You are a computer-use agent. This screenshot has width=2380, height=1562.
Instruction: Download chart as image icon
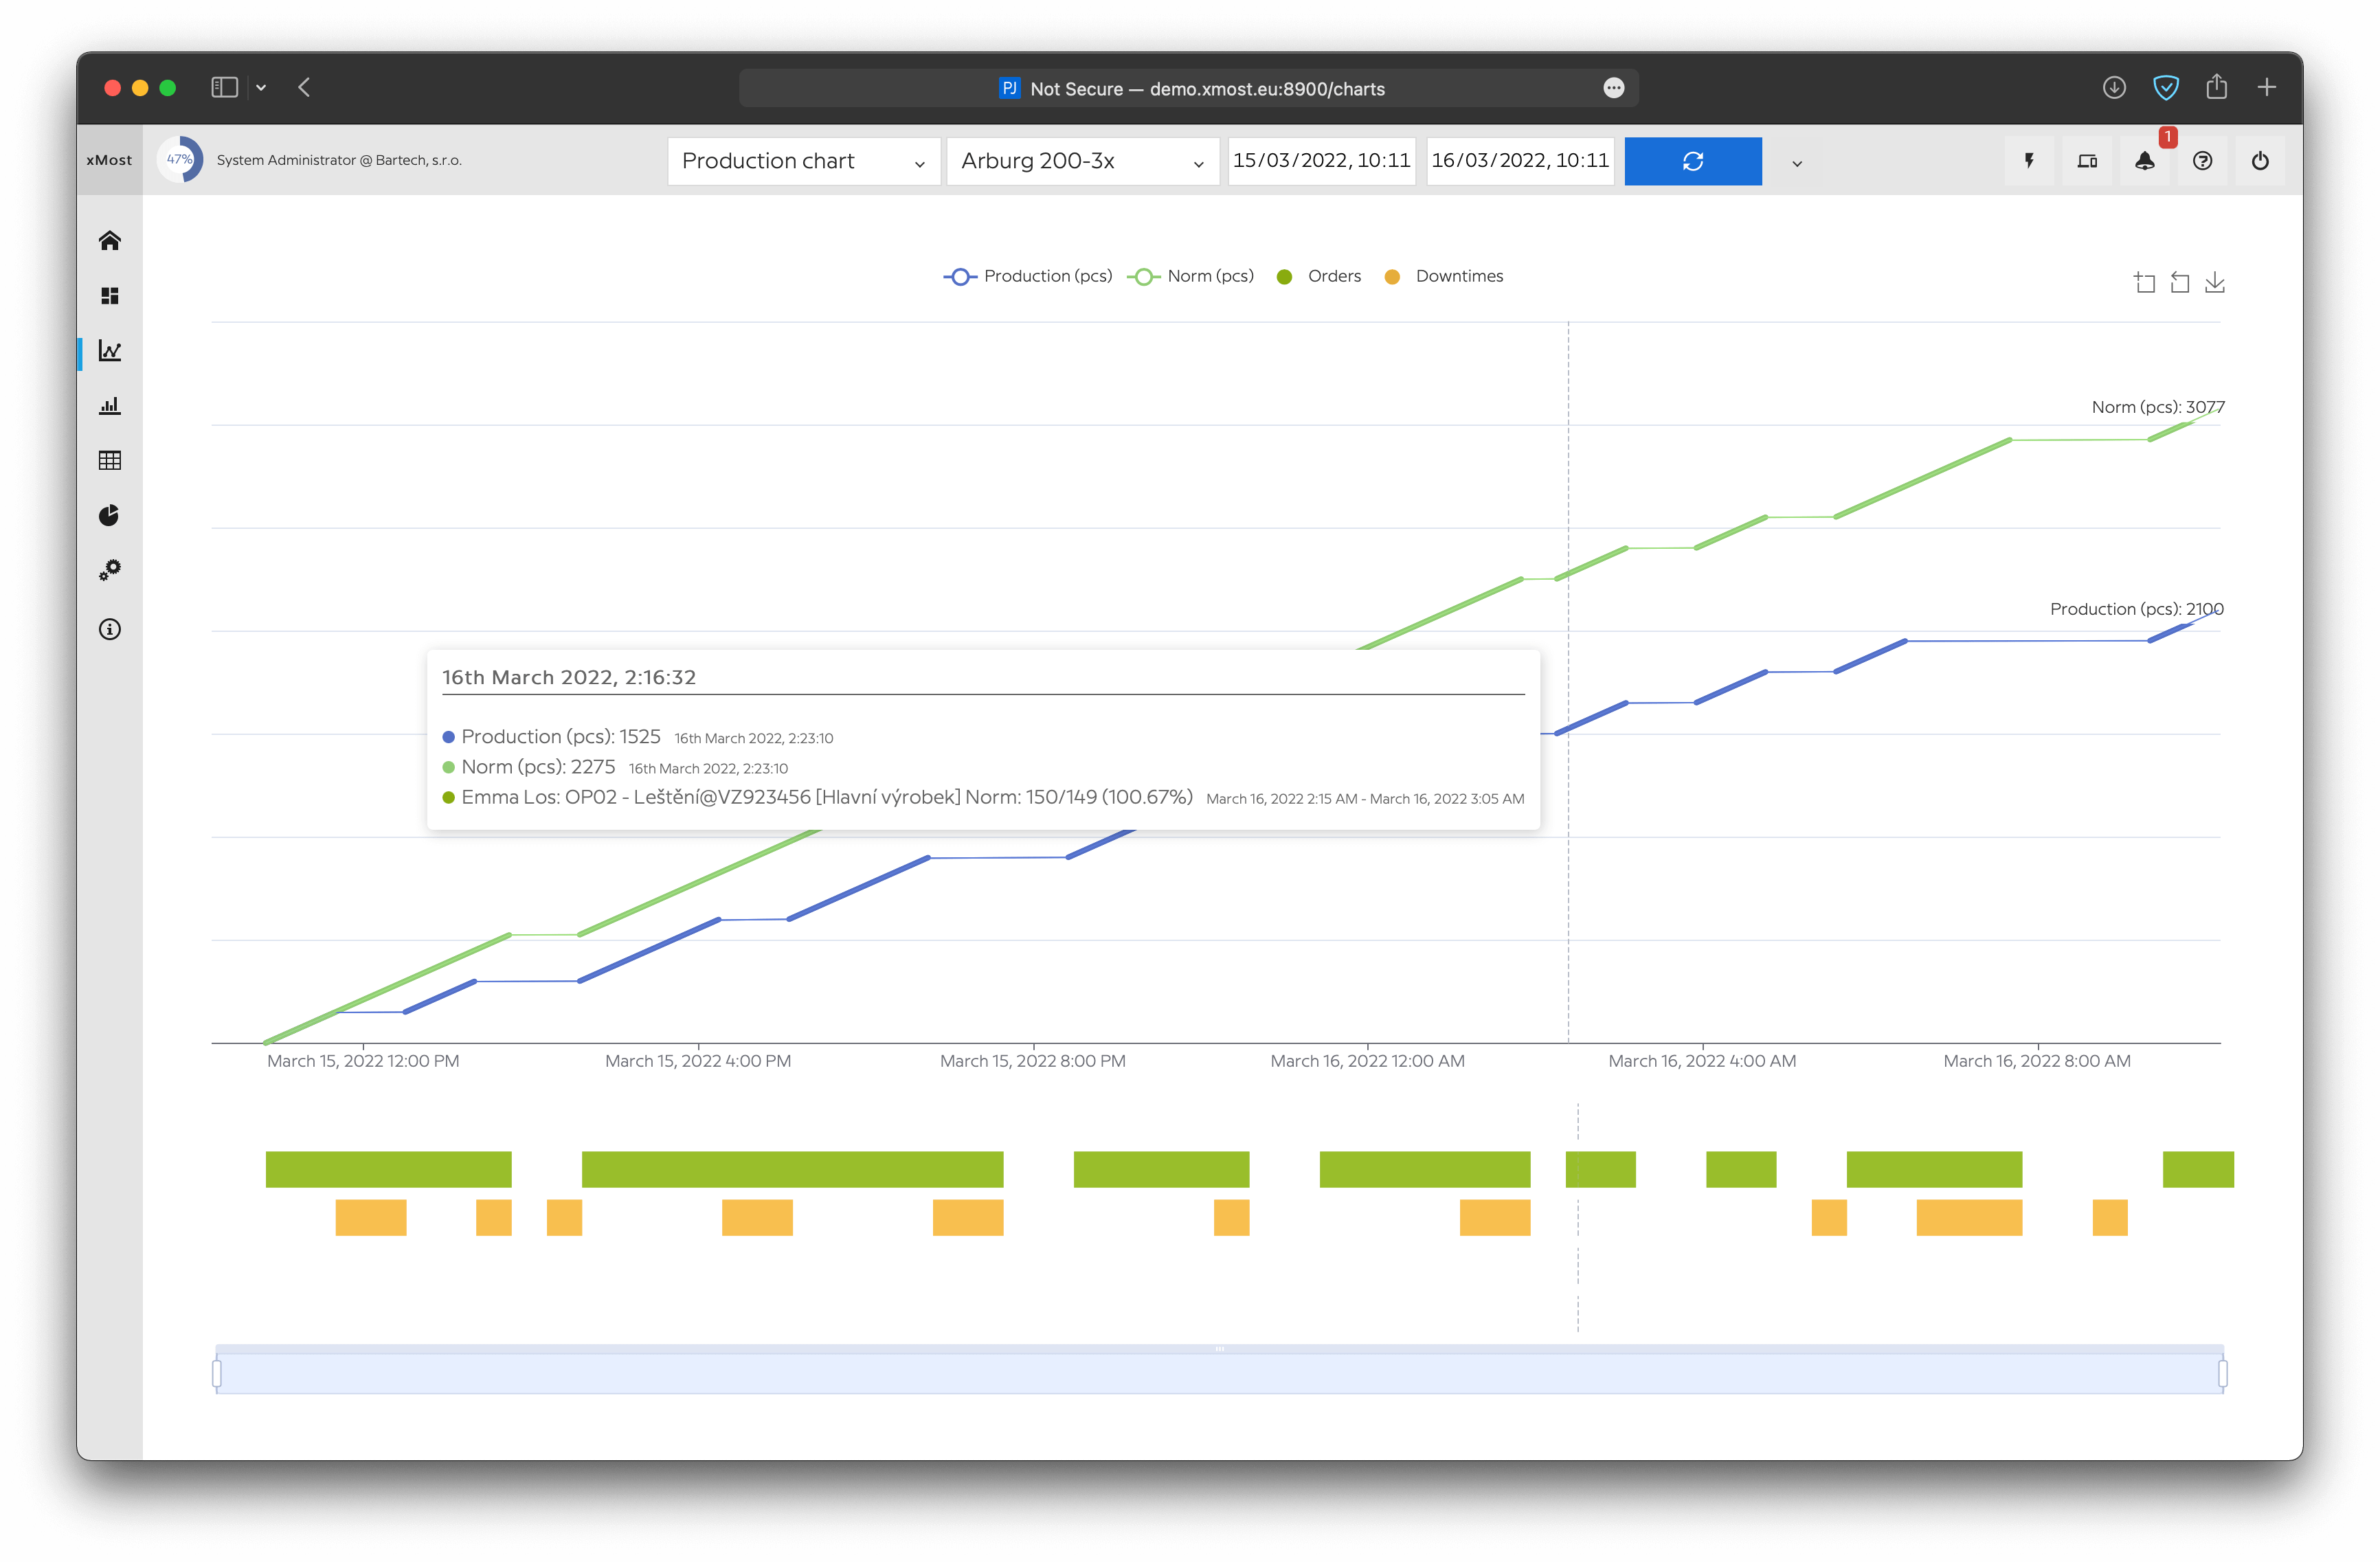(x=2215, y=283)
